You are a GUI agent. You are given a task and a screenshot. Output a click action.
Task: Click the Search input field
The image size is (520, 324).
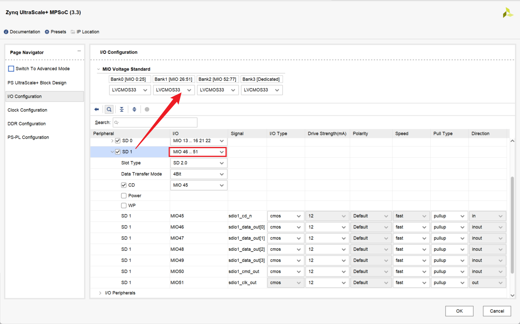pyautogui.click(x=155, y=122)
